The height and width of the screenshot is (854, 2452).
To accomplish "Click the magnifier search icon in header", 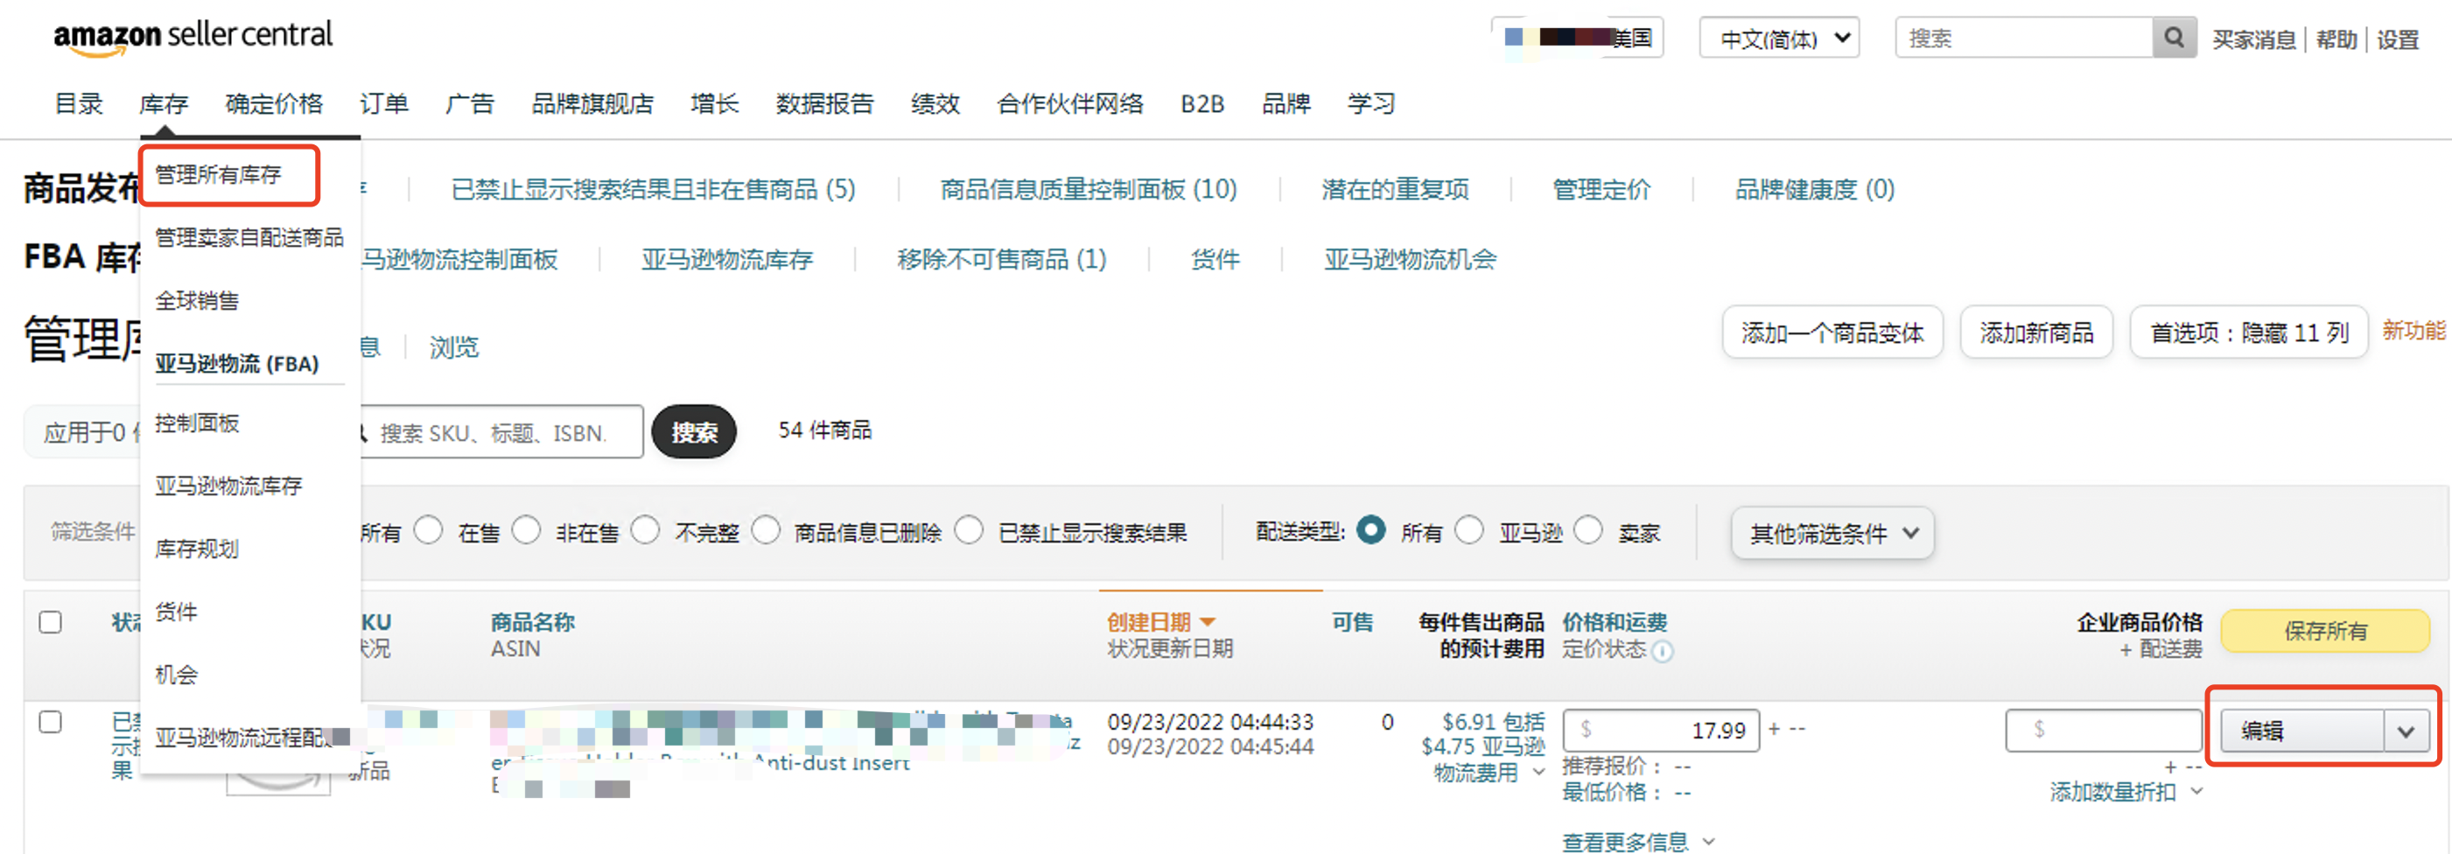I will coord(2173,38).
